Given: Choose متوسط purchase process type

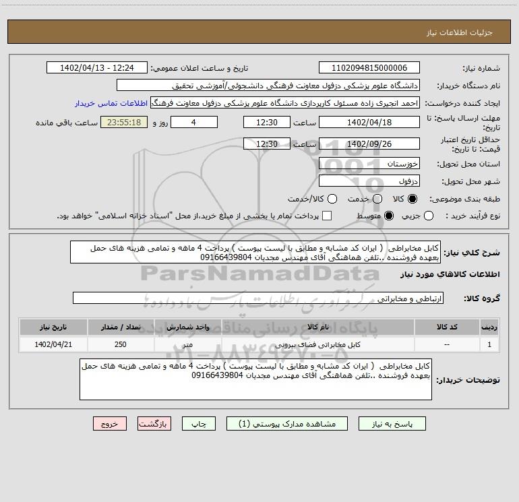Looking at the screenshot, I should [x=389, y=216].
